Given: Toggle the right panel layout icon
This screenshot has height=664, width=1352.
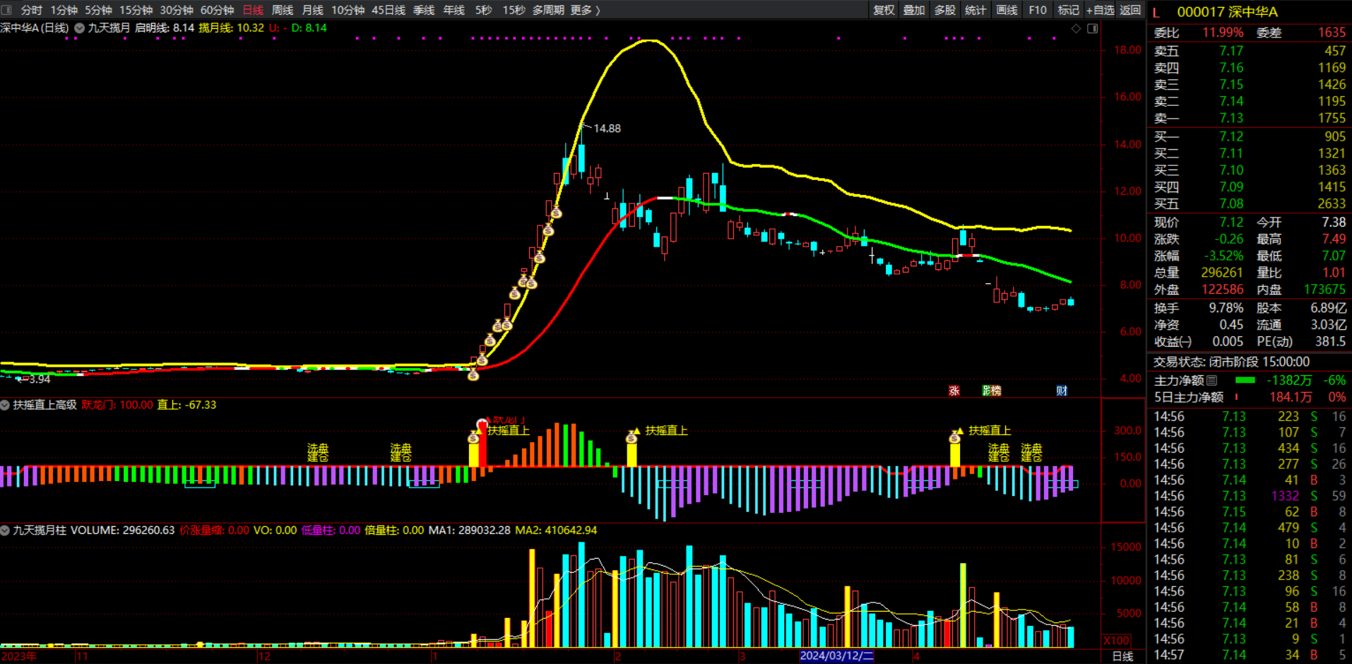Looking at the screenshot, I should [x=1092, y=28].
